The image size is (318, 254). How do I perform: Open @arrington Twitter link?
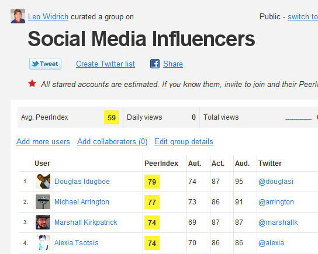pos(276,202)
